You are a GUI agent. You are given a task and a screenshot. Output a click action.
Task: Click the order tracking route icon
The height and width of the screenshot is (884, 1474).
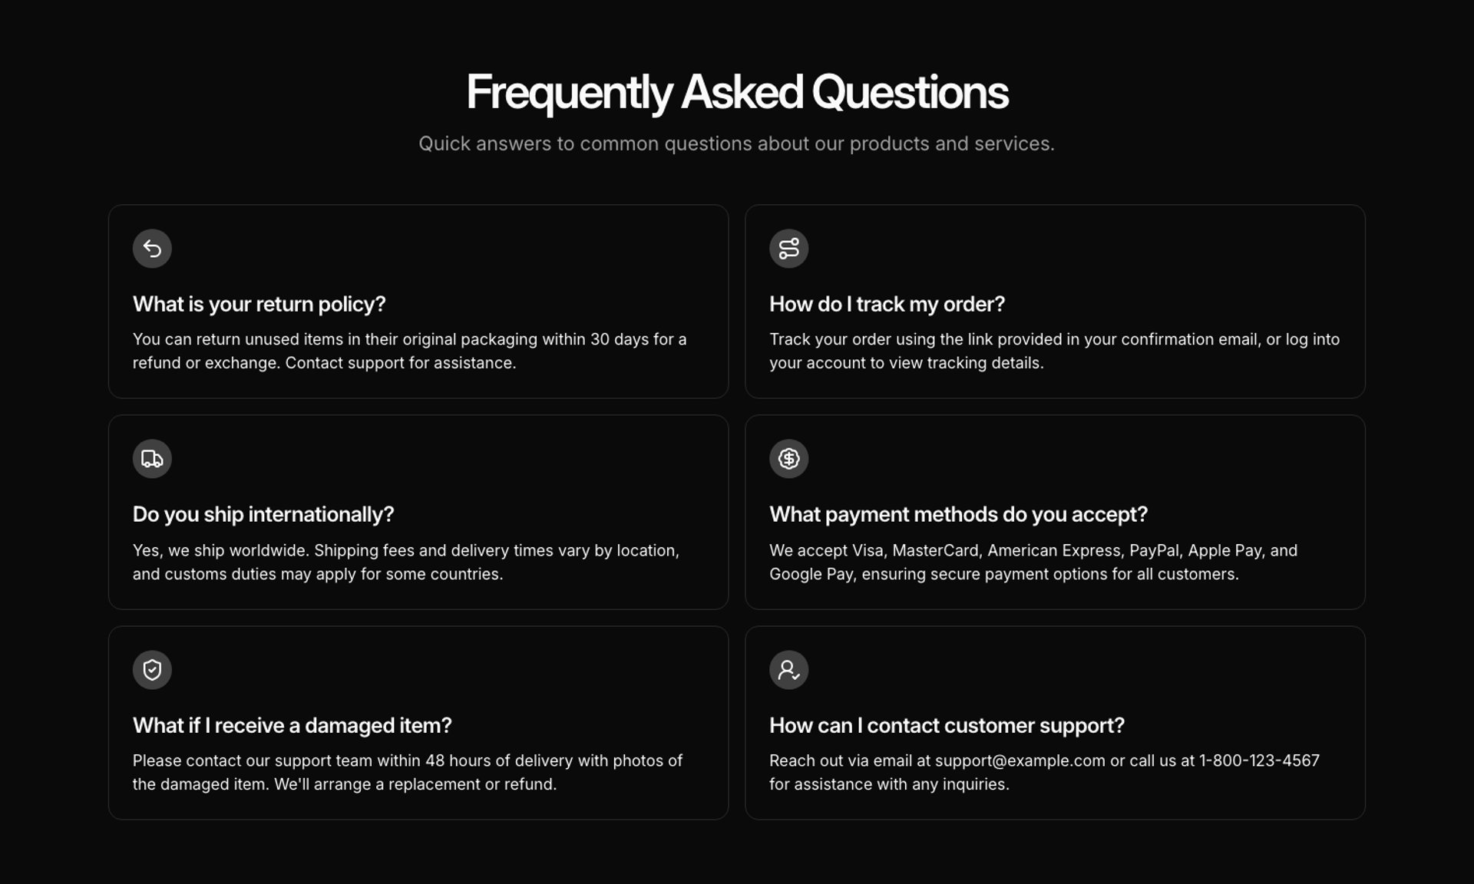coord(788,249)
